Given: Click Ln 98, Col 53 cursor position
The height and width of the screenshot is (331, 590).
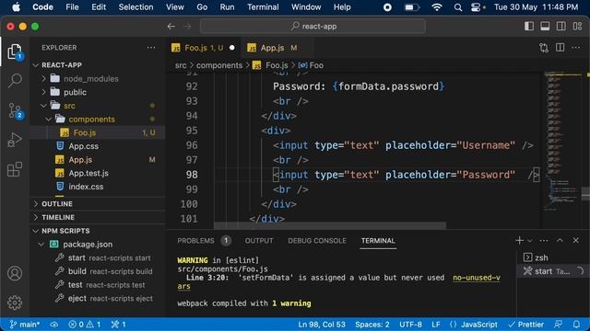Looking at the screenshot, I should click(x=322, y=325).
